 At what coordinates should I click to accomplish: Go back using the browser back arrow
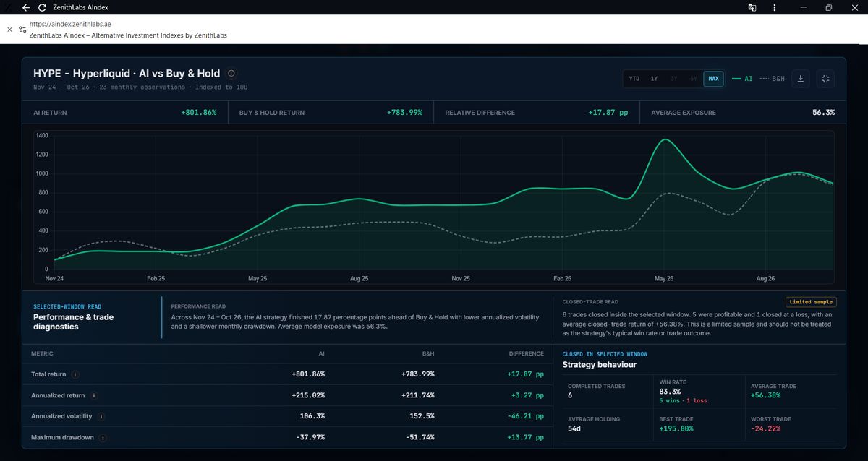26,7
